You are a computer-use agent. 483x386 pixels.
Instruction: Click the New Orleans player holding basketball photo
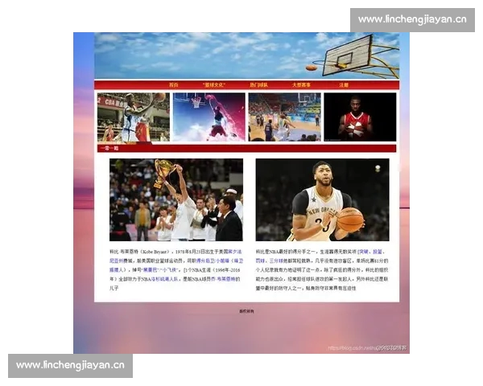pyautogui.click(x=322, y=199)
